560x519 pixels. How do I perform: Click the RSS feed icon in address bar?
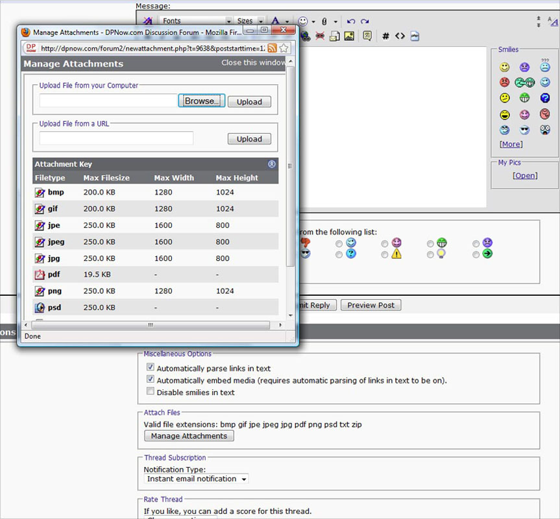coord(272,48)
